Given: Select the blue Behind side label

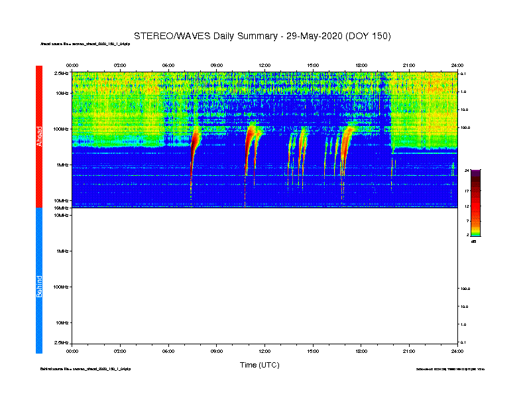Looking at the screenshot, I should click(39, 281).
